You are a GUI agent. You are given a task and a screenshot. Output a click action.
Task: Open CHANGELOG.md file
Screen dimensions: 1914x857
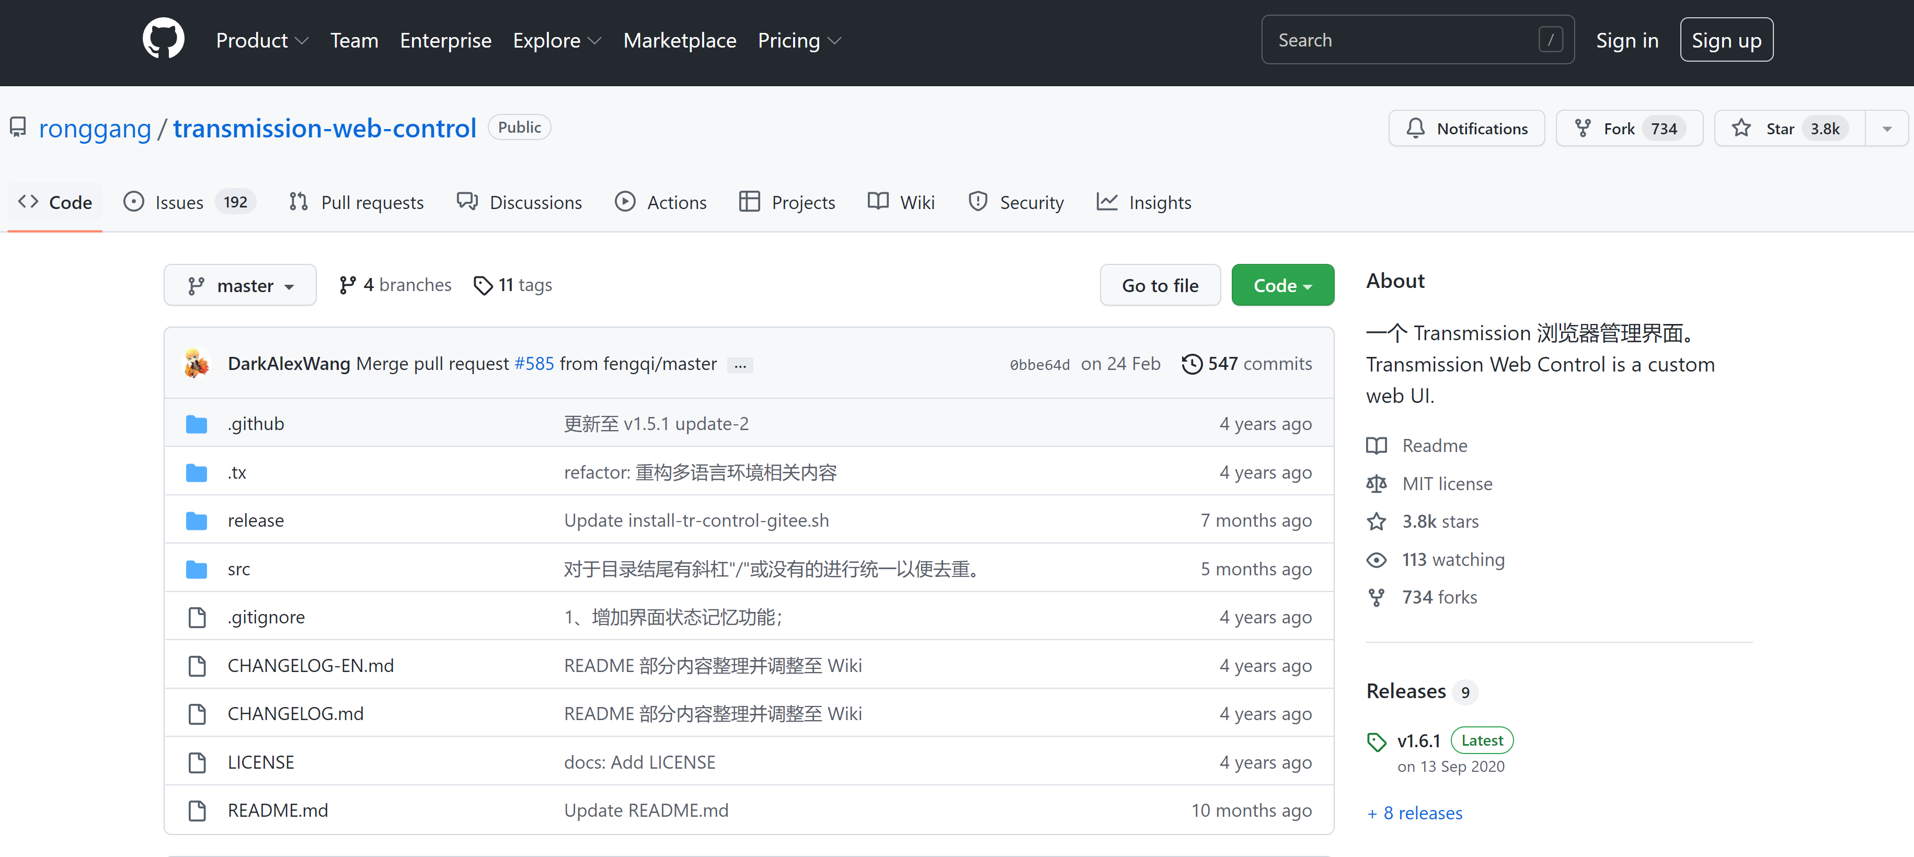pyautogui.click(x=296, y=714)
